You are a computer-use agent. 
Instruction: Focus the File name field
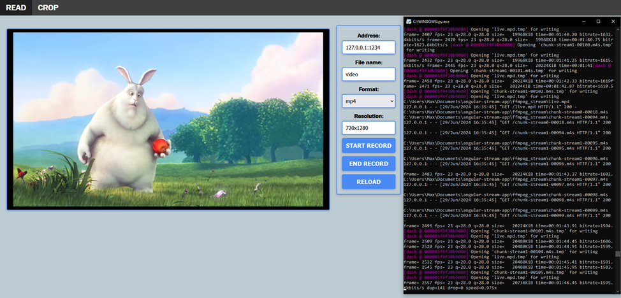click(369, 74)
